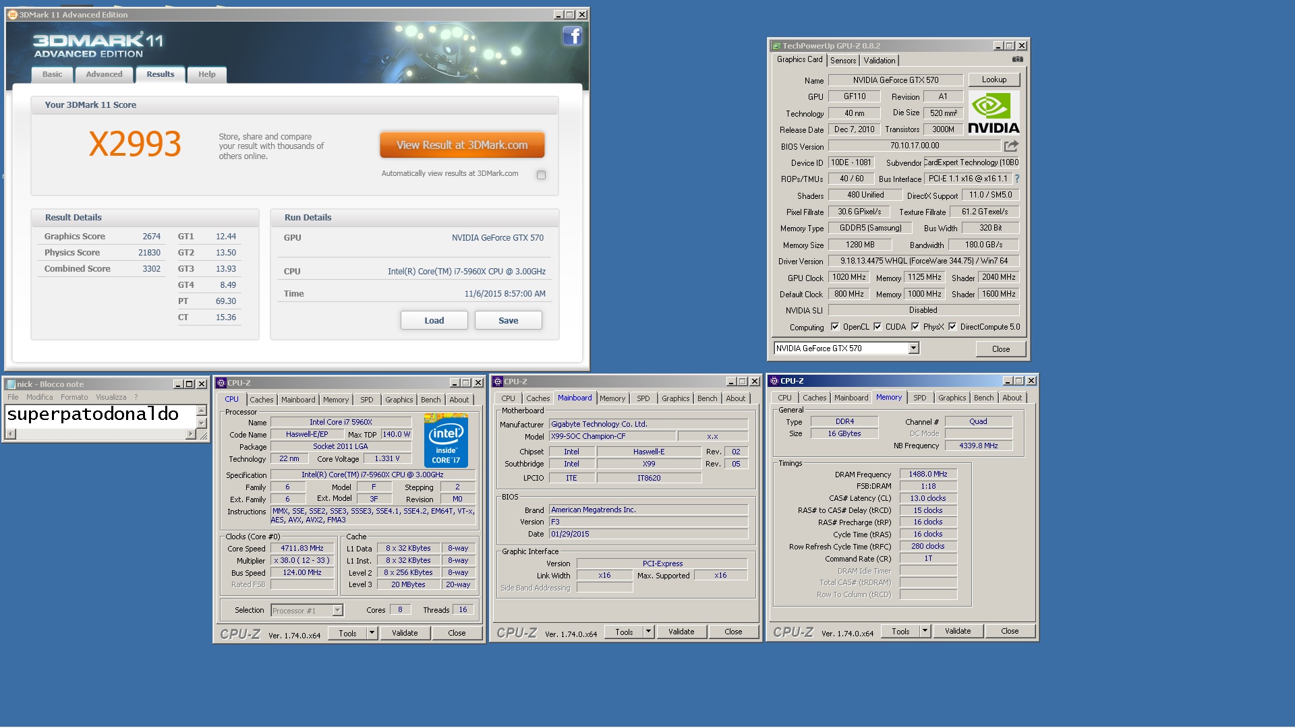Toggle the PhysX checkbox in GPU-Z
The height and width of the screenshot is (728, 1295).
[915, 327]
